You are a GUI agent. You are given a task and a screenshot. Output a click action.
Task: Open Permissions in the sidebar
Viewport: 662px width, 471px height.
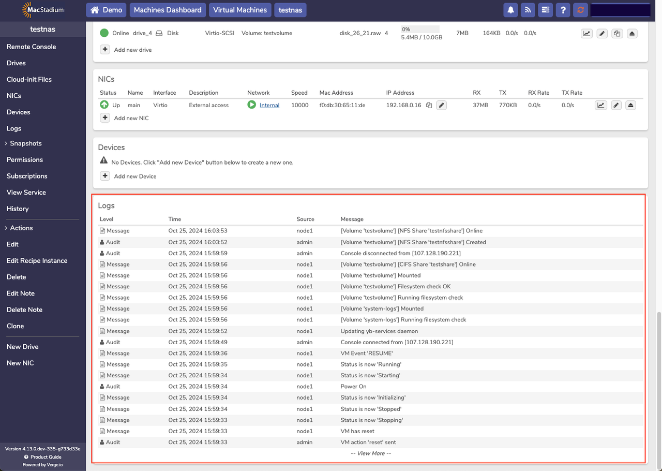[25, 160]
